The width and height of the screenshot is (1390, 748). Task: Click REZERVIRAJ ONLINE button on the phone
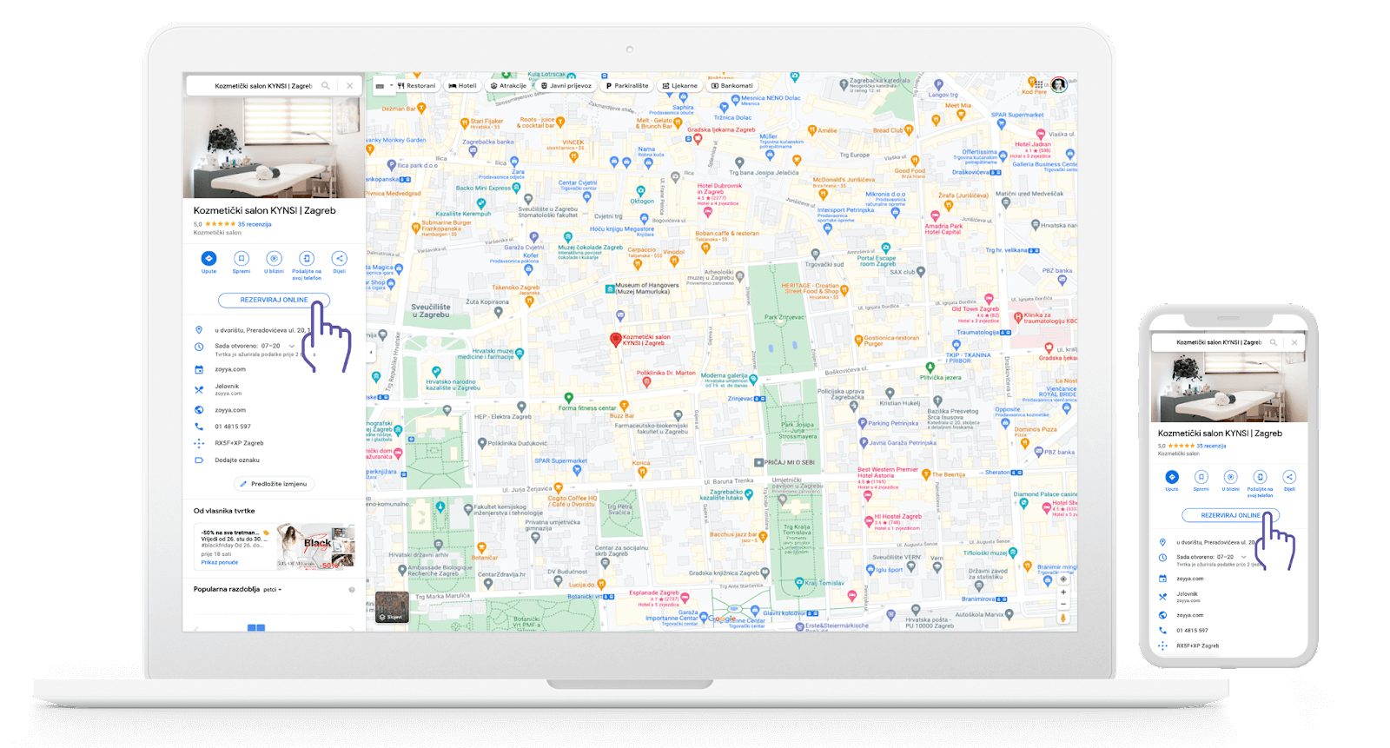click(x=1230, y=515)
